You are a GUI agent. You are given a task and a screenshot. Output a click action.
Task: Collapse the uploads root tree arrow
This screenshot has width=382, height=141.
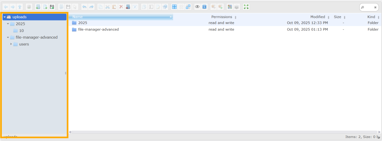point(4,17)
